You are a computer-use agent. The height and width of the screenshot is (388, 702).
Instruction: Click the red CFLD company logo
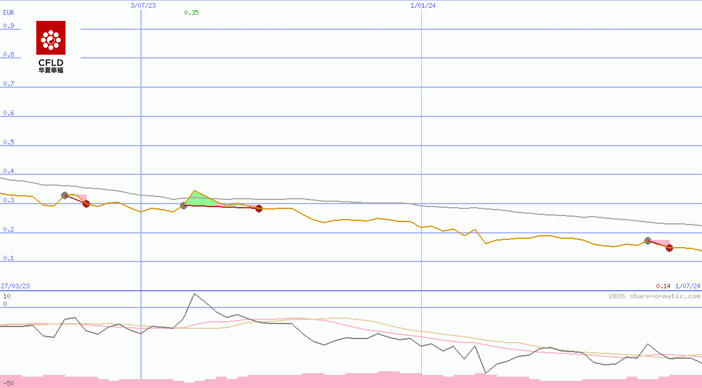click(51, 47)
